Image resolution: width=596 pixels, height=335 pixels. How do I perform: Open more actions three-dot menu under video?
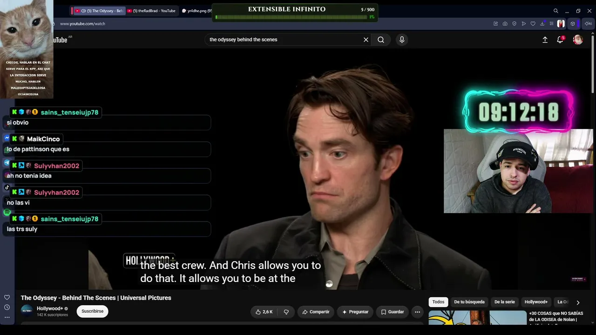point(418,312)
